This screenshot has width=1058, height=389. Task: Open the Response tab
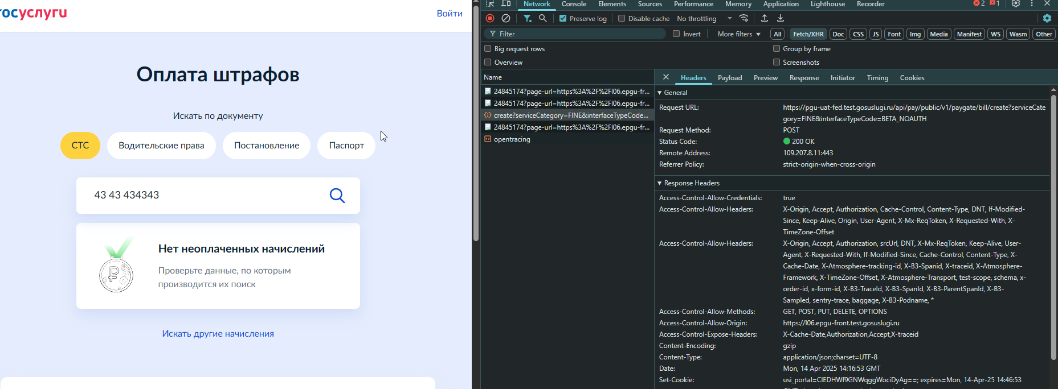804,78
